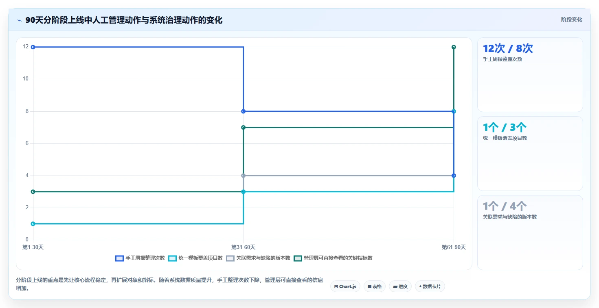Viewport: 599px width, 308px height.
Task: Click the blue data point at value 12
Action: click(33, 47)
